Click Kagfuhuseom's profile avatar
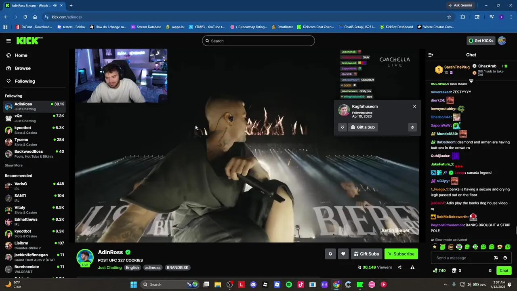The image size is (517, 291). point(344,110)
